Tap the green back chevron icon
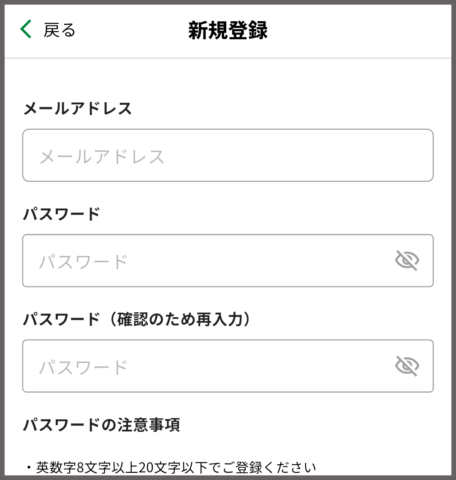Viewport: 456px width, 480px height. (26, 30)
